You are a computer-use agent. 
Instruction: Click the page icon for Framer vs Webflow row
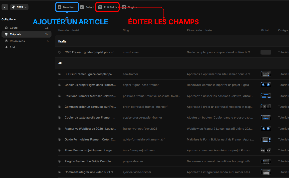tap(59, 129)
